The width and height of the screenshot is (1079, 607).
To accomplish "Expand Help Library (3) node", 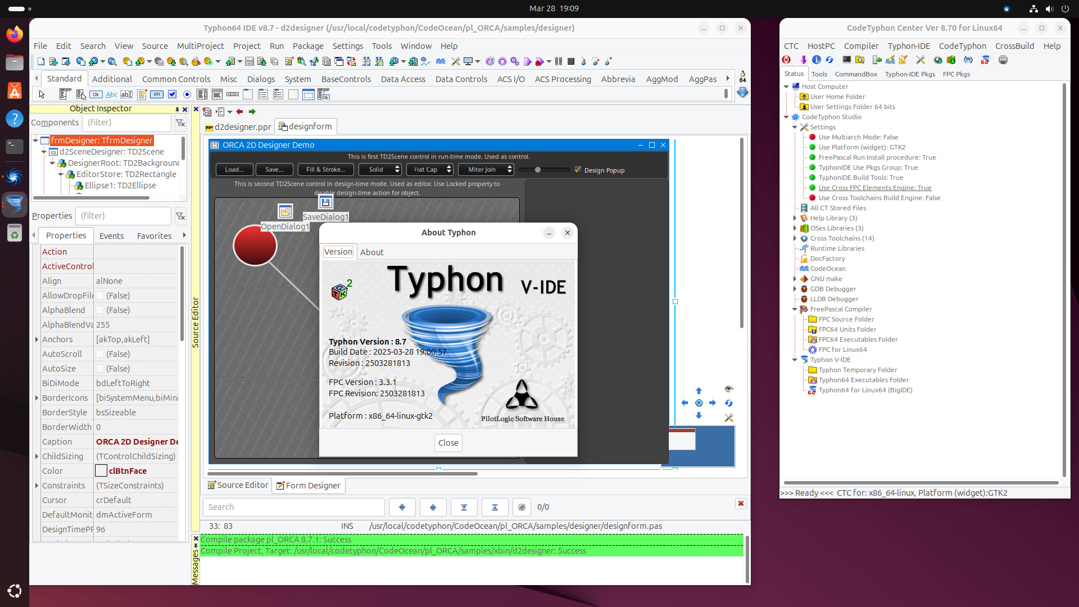I will 795,218.
